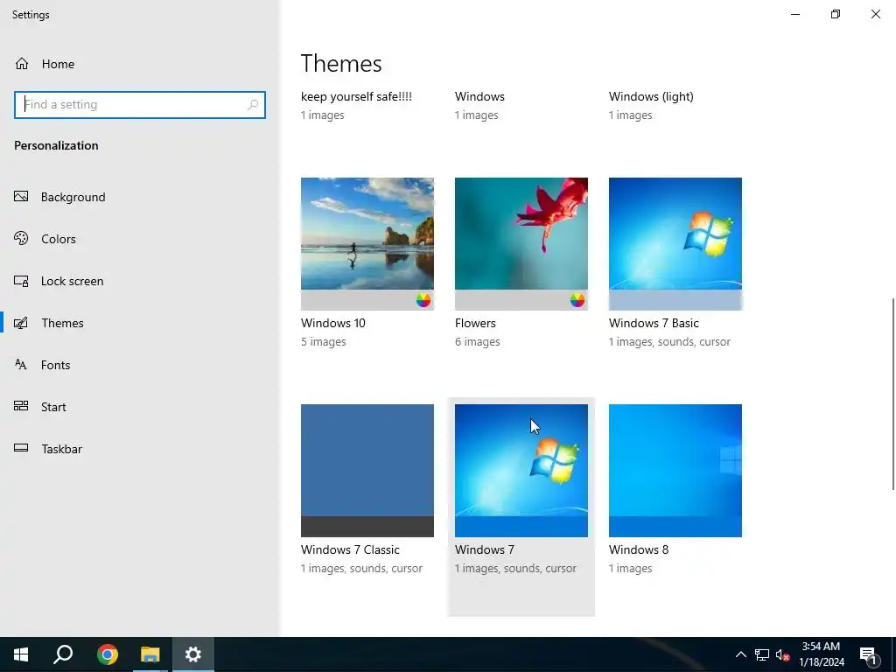The image size is (896, 672).
Task: Click the 'Flowers' theme name
Action: click(475, 323)
